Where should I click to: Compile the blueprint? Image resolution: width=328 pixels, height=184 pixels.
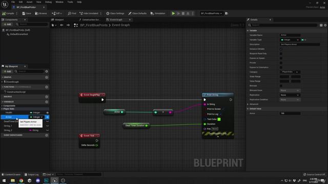pos(8,13)
